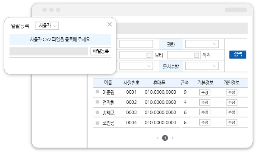Click the 이름 column header

click(x=108, y=83)
